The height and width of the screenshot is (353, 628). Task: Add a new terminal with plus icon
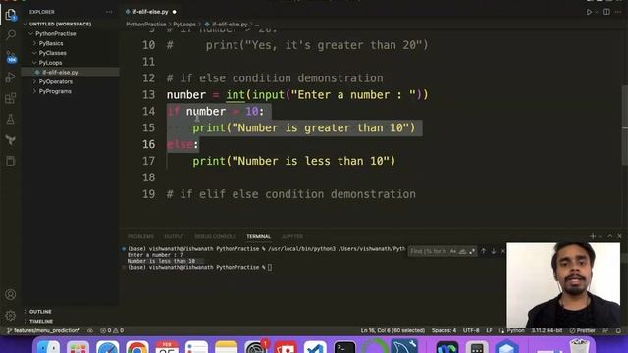[593, 236]
